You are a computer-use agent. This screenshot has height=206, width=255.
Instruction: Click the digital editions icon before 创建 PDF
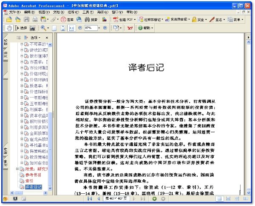(105, 19)
